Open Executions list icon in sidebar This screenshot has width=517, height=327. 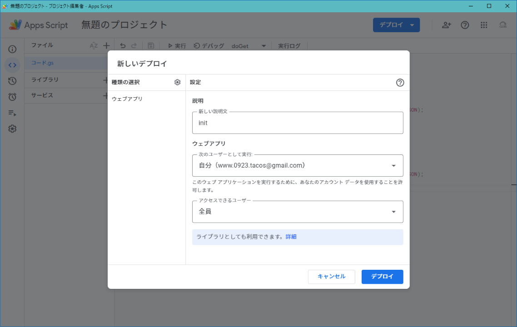click(12, 113)
